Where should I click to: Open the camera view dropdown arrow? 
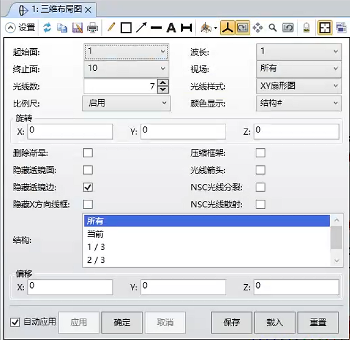[x=215, y=28]
